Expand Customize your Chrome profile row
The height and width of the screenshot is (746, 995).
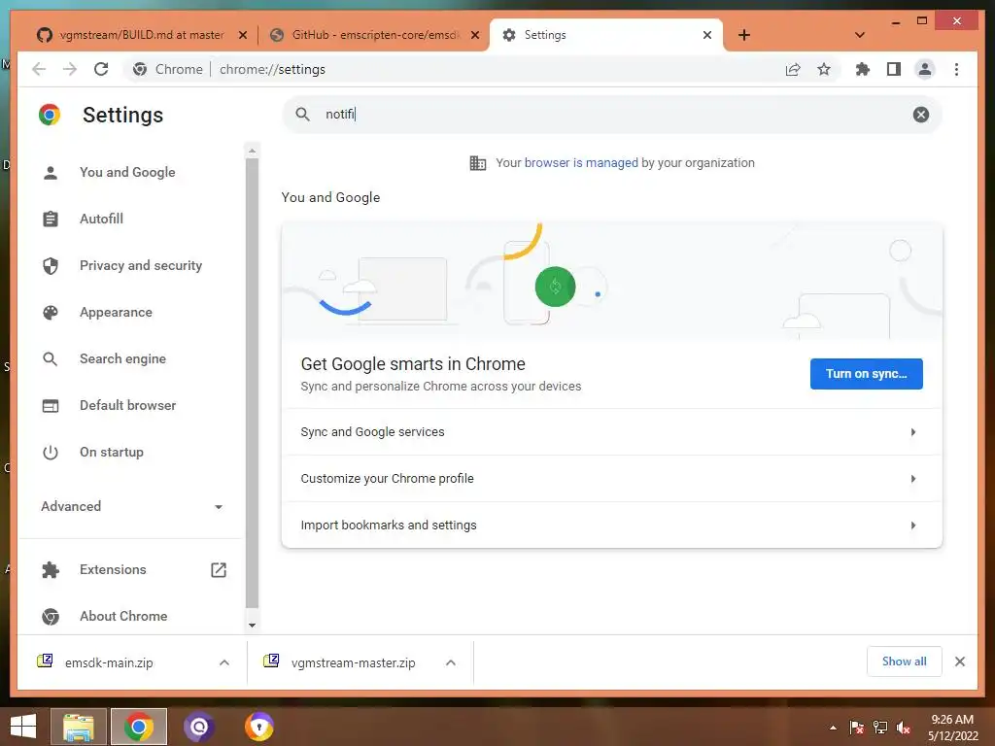[x=612, y=478]
